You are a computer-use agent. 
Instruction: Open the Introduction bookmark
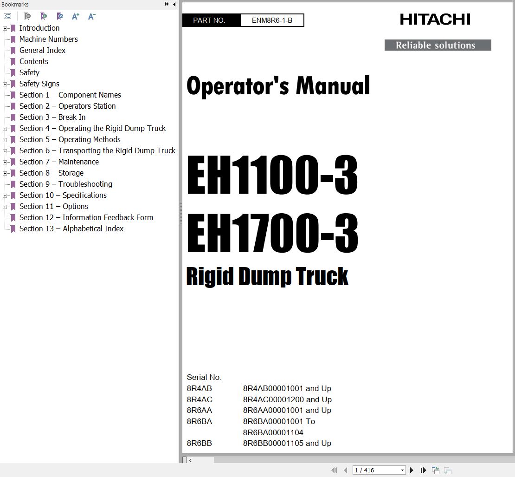click(x=39, y=28)
